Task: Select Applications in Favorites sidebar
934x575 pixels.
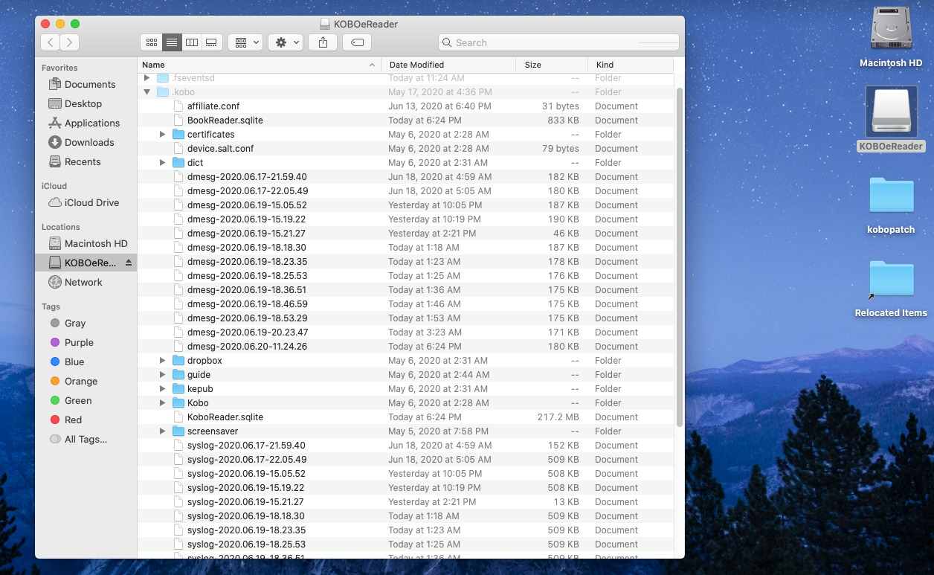Action: click(x=91, y=123)
